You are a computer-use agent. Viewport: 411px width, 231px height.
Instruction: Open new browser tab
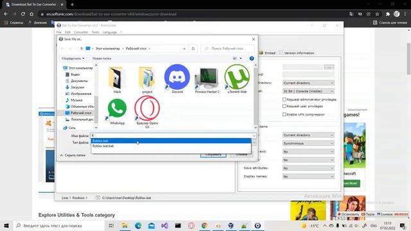point(72,4)
